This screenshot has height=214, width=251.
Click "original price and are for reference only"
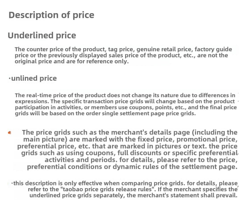pos(72,61)
